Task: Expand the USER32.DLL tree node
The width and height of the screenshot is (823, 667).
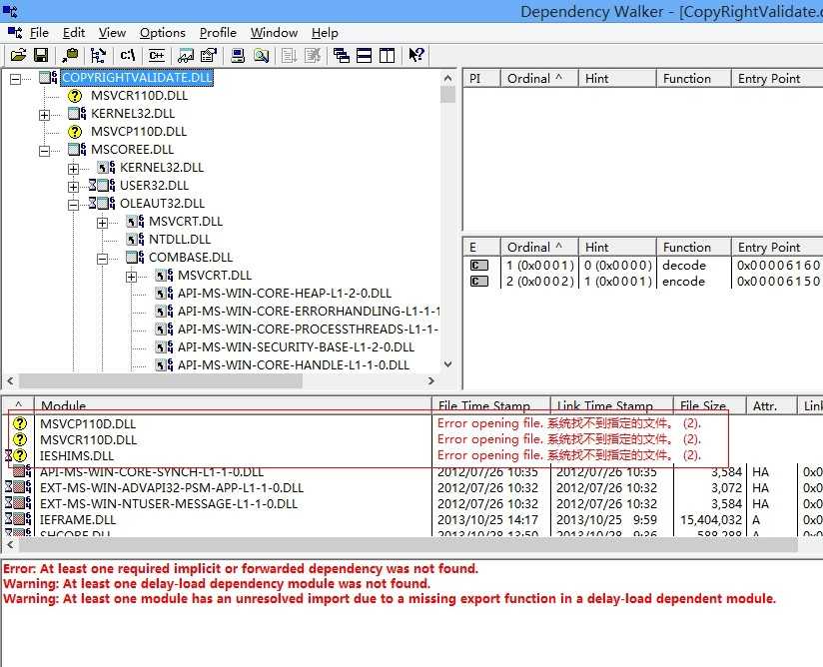Action: click(74, 187)
